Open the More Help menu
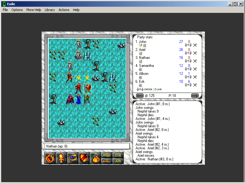Screen dimensions: 245x184 click(x=34, y=10)
